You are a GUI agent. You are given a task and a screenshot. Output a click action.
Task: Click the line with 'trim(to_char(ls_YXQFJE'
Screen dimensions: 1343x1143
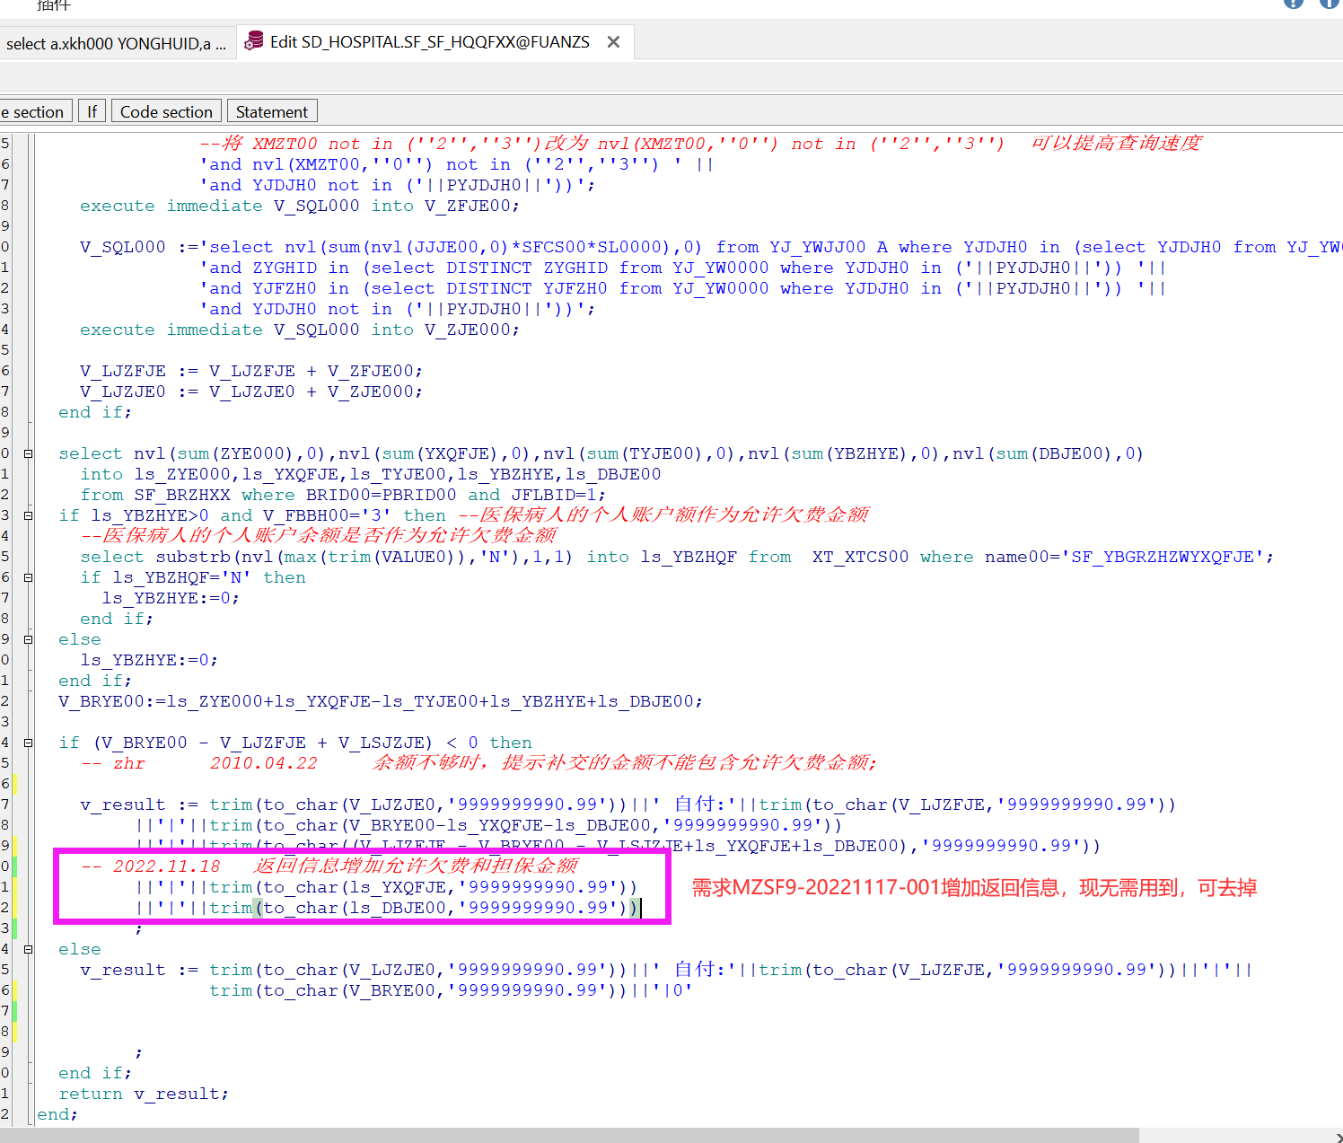click(386, 887)
